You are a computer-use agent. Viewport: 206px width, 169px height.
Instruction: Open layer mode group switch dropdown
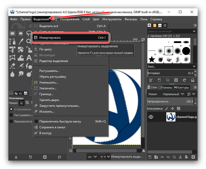(191, 94)
